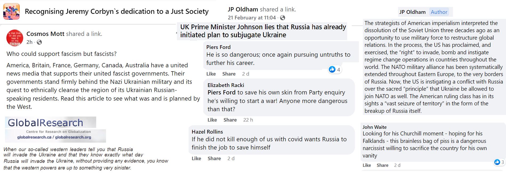Click the thumbs-up reaction on Piers Ford's comment
This screenshot has height=178, width=506.
coord(332,69)
